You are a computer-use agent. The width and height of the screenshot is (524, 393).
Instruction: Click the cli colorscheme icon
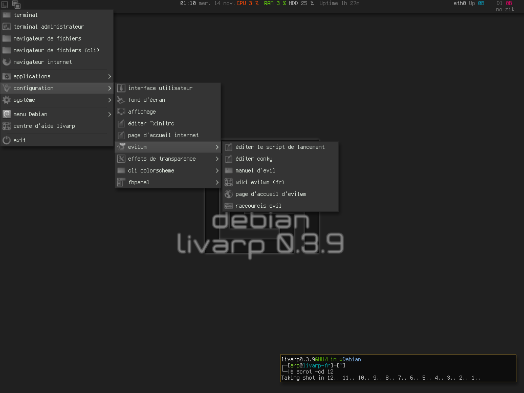coord(121,170)
